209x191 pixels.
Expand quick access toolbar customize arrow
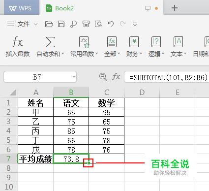tap(135, 25)
